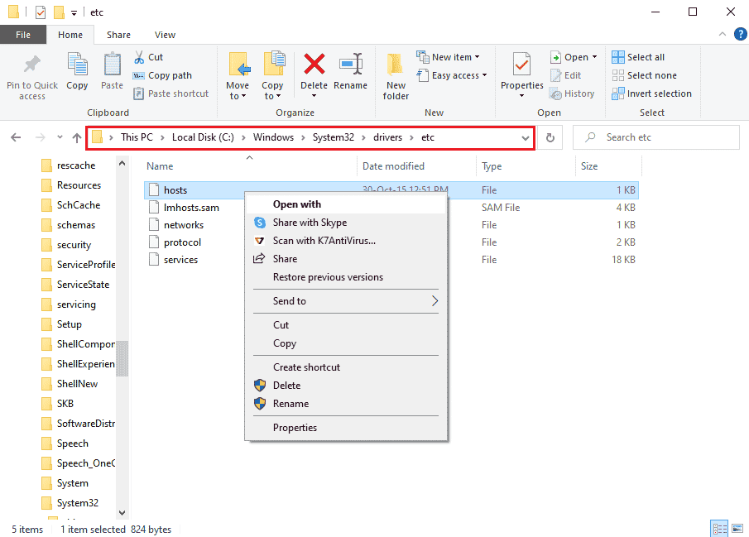Click navigation pane scroll down arrow

(122, 513)
